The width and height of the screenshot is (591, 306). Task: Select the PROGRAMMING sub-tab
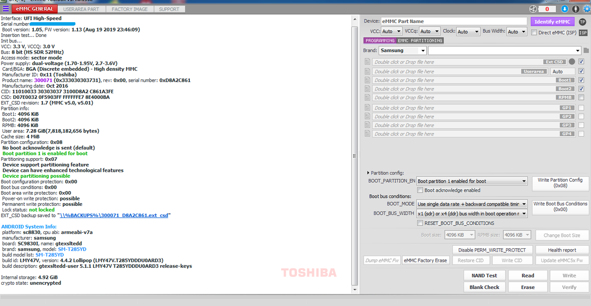click(x=380, y=41)
